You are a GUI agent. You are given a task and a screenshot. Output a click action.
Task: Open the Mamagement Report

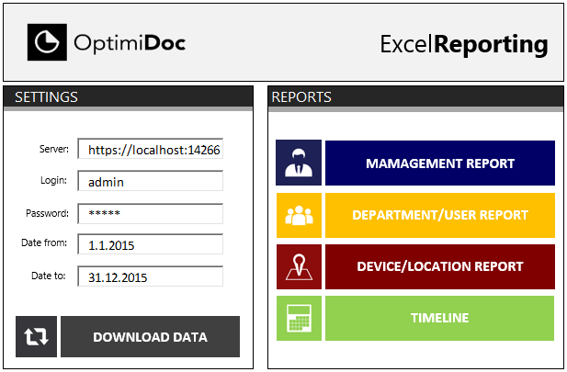point(439,163)
